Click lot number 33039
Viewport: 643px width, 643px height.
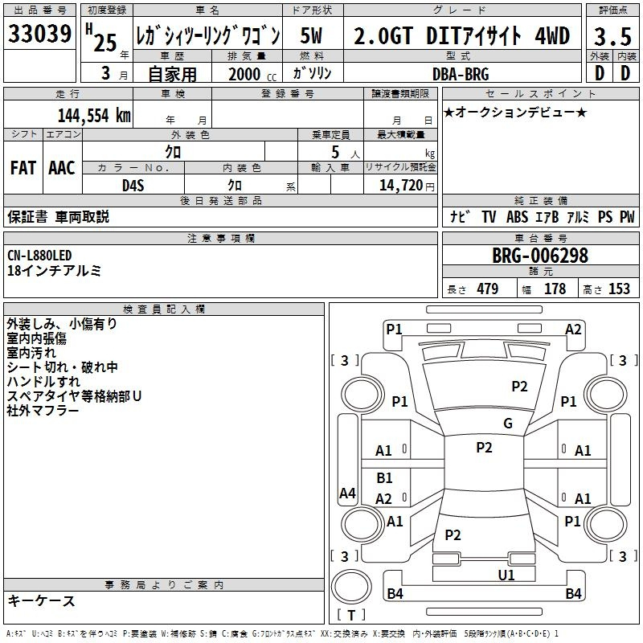39,34
